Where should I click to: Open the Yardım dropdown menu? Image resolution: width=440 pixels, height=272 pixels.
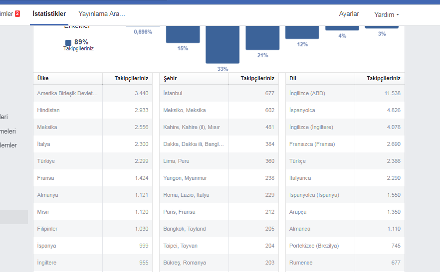[x=387, y=14]
